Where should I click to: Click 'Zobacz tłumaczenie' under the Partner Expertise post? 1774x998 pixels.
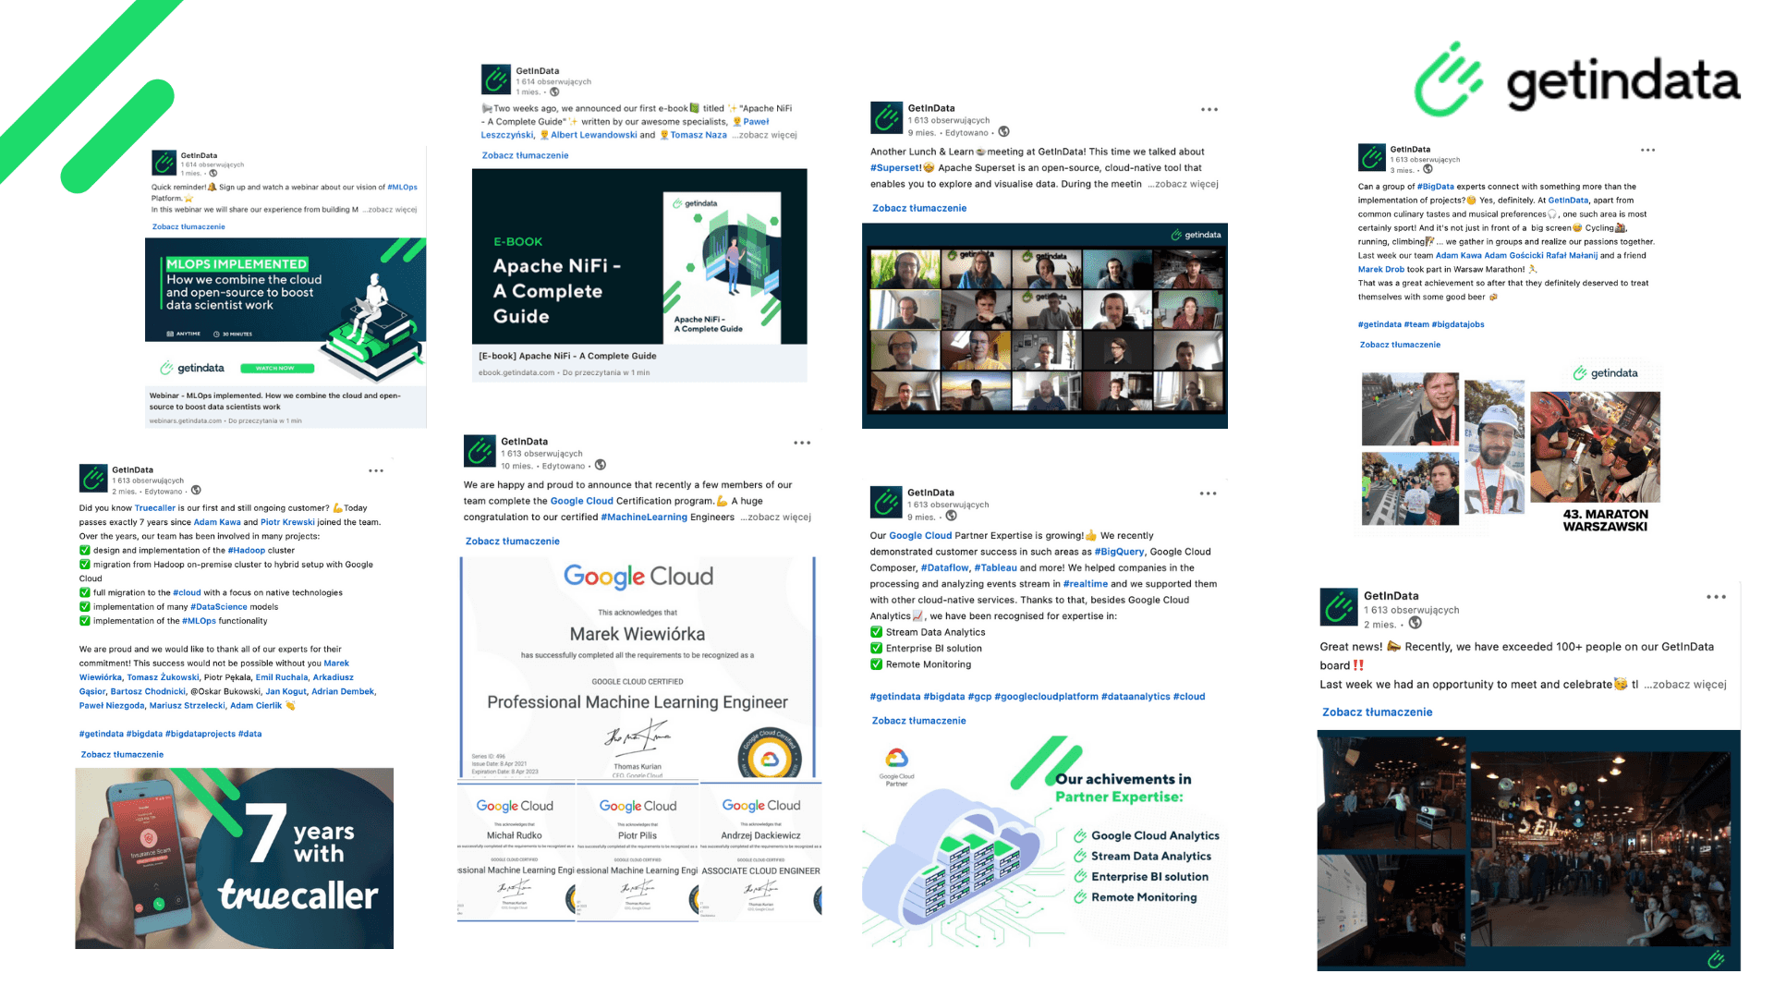[x=918, y=721]
